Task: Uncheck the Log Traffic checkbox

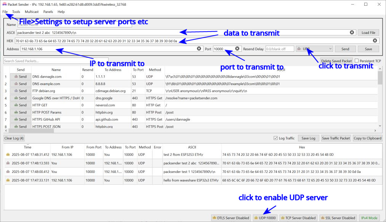Action: pos(275,138)
